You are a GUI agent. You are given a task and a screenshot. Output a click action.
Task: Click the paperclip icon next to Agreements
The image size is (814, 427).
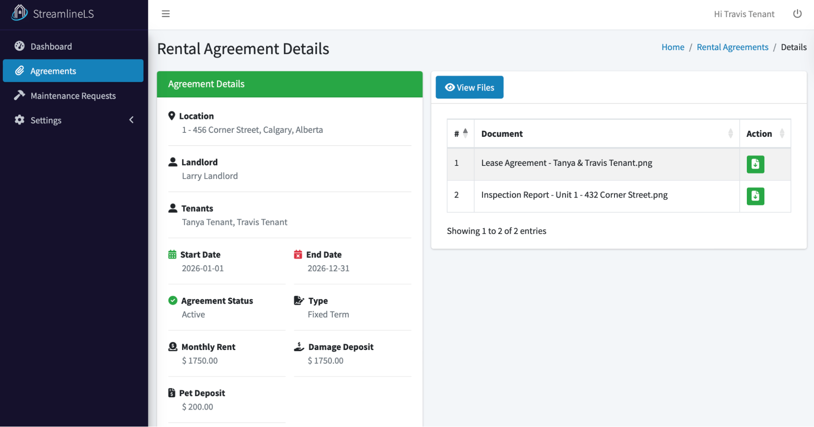point(20,70)
